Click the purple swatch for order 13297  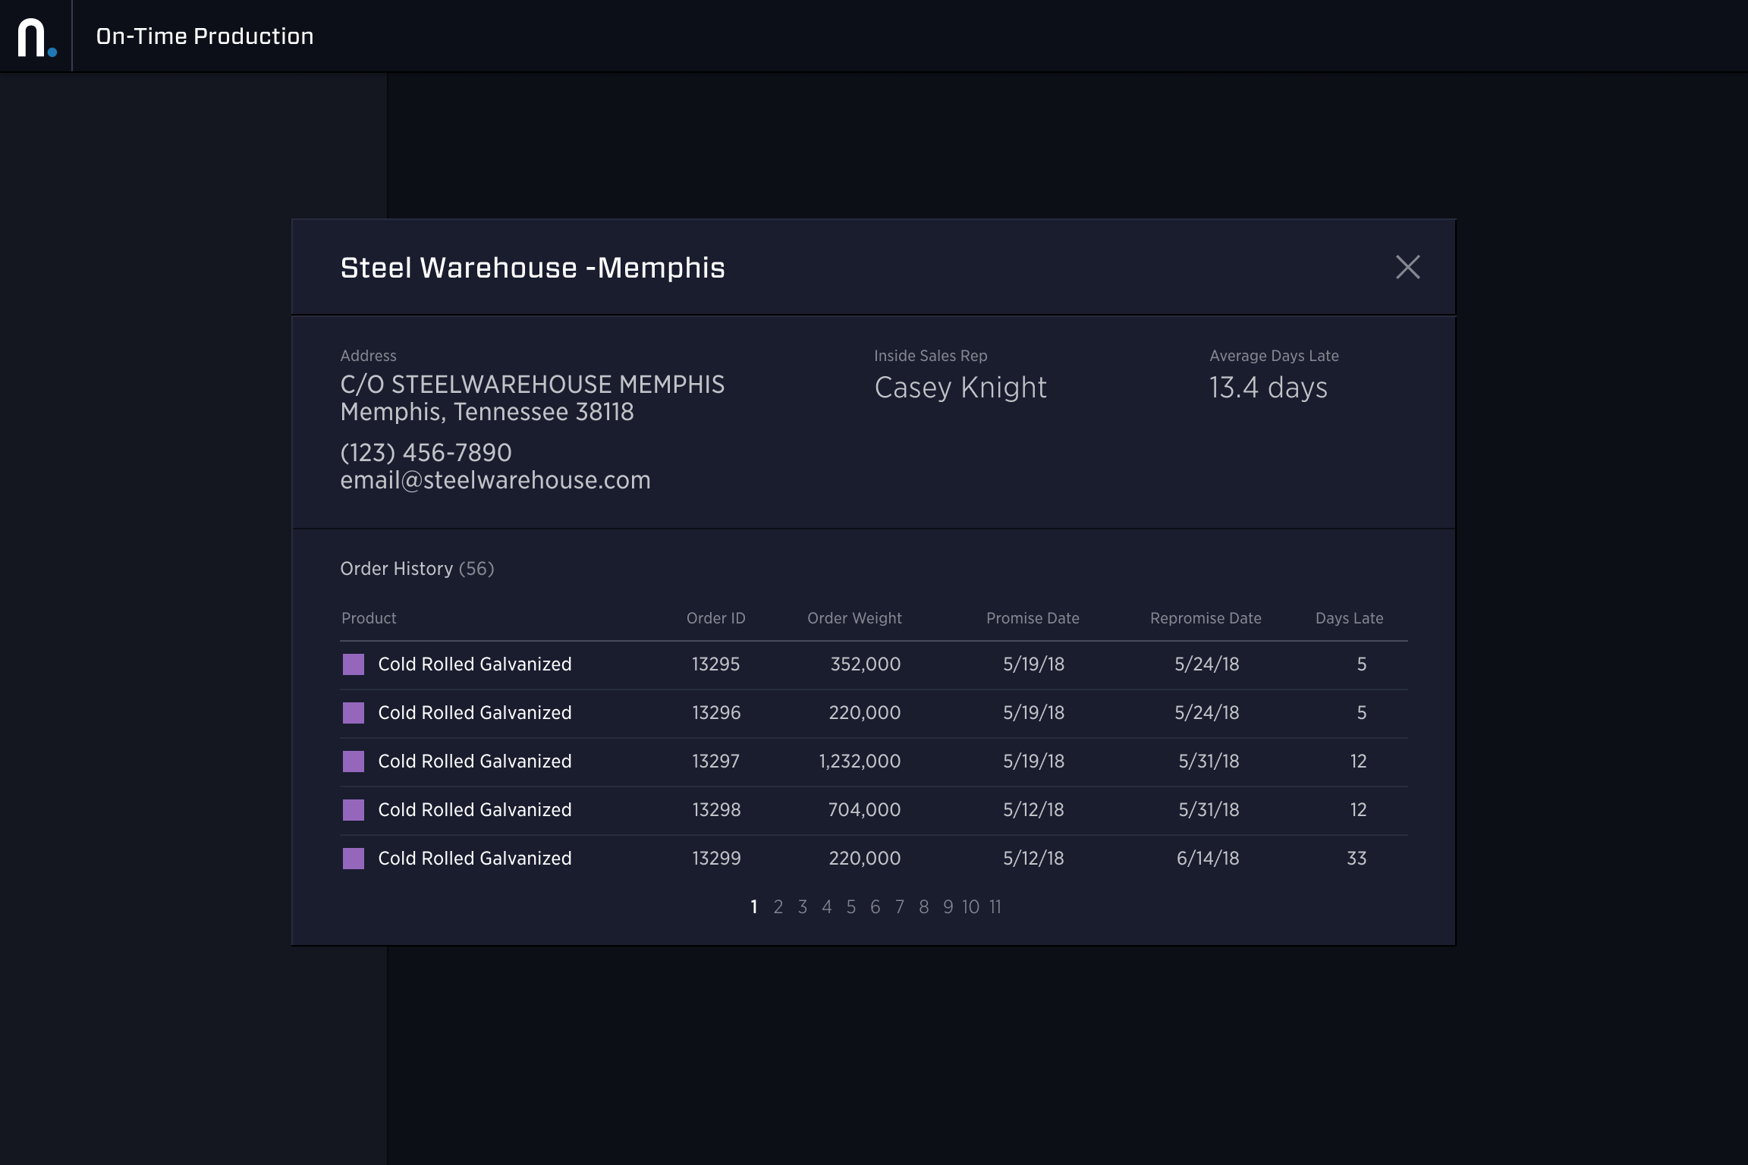click(x=354, y=761)
